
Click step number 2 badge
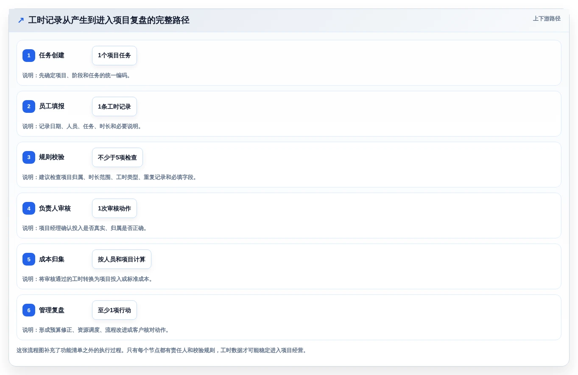coord(29,106)
